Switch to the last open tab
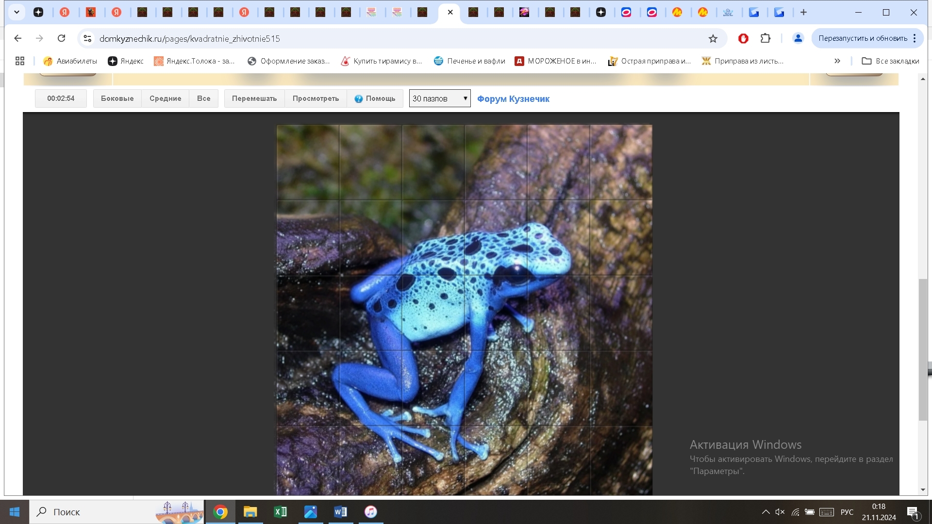The height and width of the screenshot is (524, 932). tap(779, 12)
